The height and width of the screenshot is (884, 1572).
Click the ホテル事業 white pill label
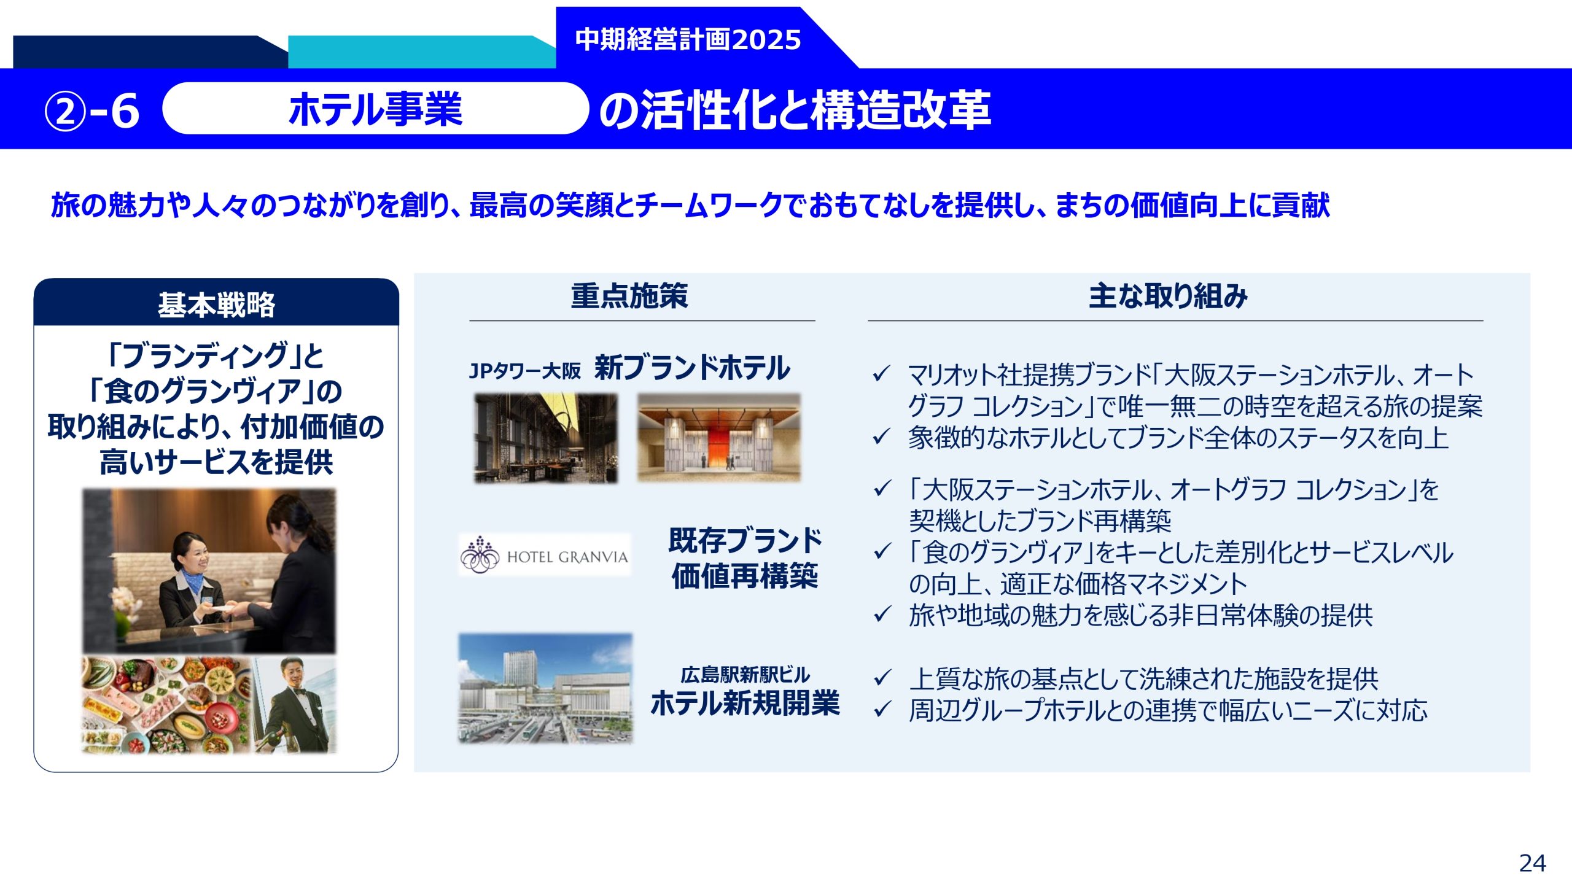375,109
